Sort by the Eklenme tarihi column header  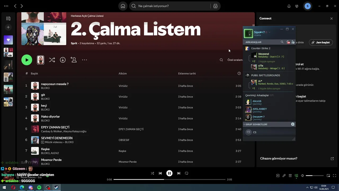click(187, 73)
